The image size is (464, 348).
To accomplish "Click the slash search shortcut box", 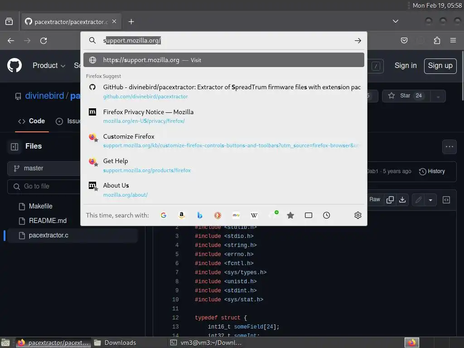I will pyautogui.click(x=376, y=66).
